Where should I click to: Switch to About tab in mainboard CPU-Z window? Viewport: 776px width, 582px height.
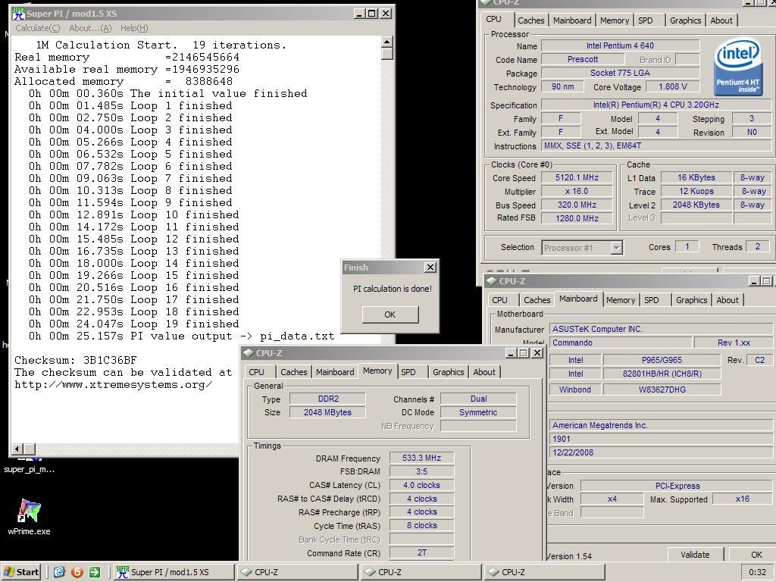[x=727, y=300]
